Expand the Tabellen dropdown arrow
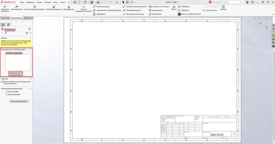This screenshot has height=144, width=275. point(223,14)
